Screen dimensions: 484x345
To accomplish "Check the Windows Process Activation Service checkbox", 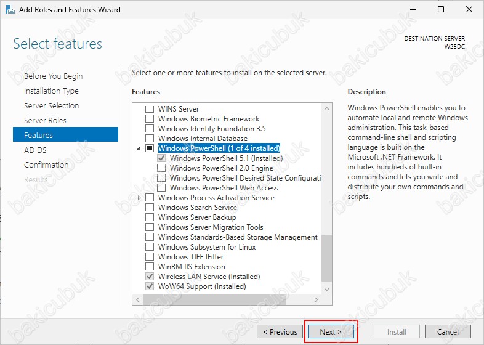I will click(x=150, y=198).
